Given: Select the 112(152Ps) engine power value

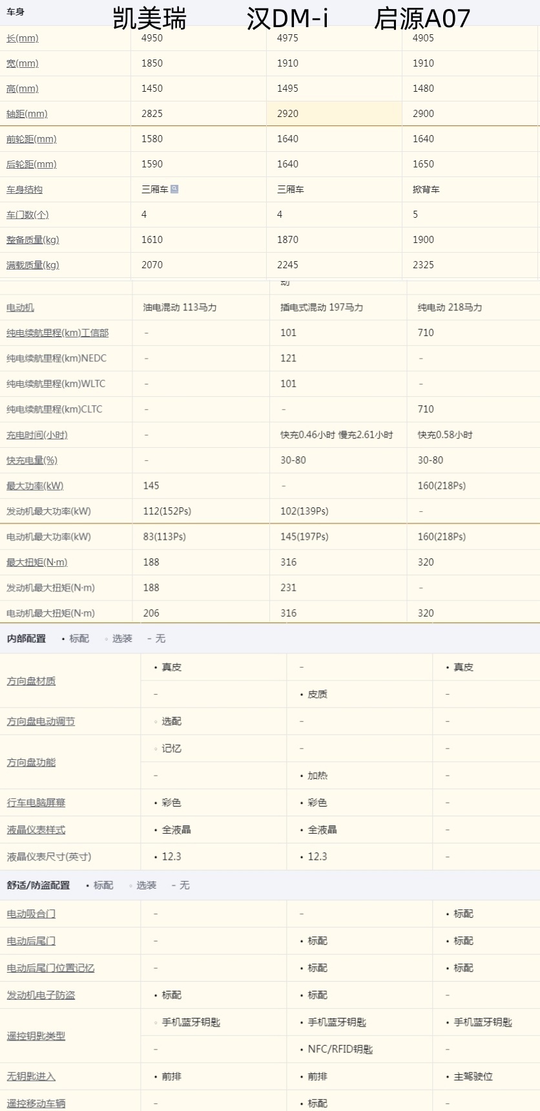Looking at the screenshot, I should tap(167, 511).
